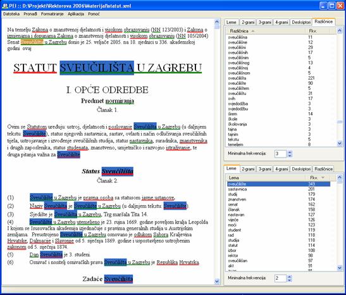346x295 pixels.
Task: Open the Pronađi menu
Action: pos(30,14)
